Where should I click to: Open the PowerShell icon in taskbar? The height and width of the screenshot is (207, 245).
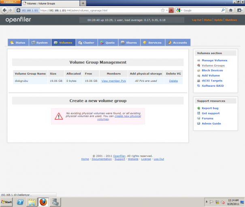tap(20, 202)
